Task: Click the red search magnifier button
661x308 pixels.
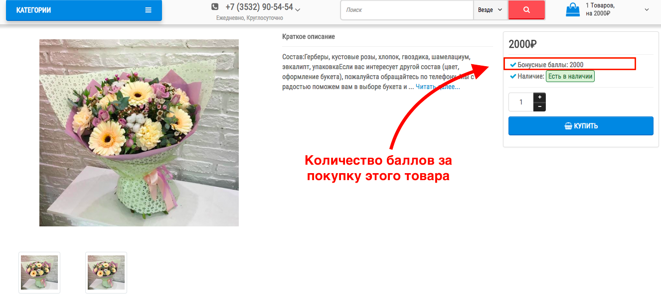Action: tap(526, 10)
